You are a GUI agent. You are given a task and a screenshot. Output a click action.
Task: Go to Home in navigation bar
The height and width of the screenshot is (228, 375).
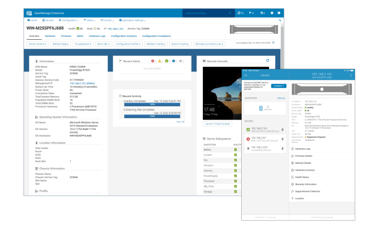[32, 20]
